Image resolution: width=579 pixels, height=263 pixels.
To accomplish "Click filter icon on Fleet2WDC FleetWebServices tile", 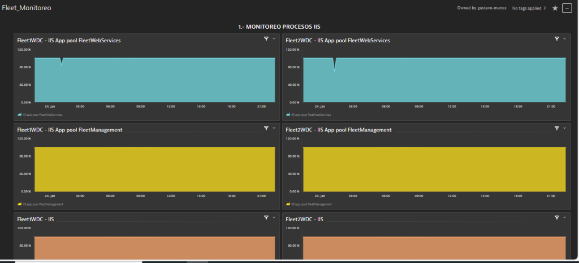I will click(x=557, y=39).
